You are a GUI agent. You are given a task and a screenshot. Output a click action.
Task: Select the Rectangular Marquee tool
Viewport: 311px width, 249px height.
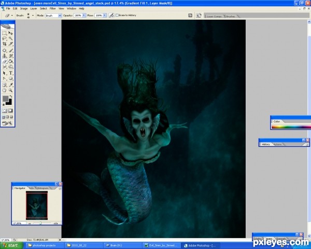point(4,33)
